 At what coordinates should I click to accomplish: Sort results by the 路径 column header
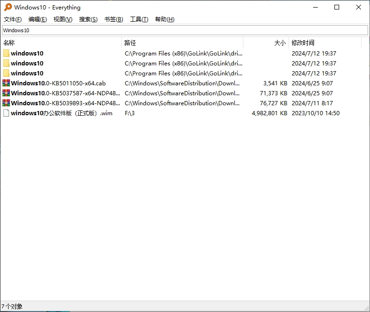(x=130, y=43)
